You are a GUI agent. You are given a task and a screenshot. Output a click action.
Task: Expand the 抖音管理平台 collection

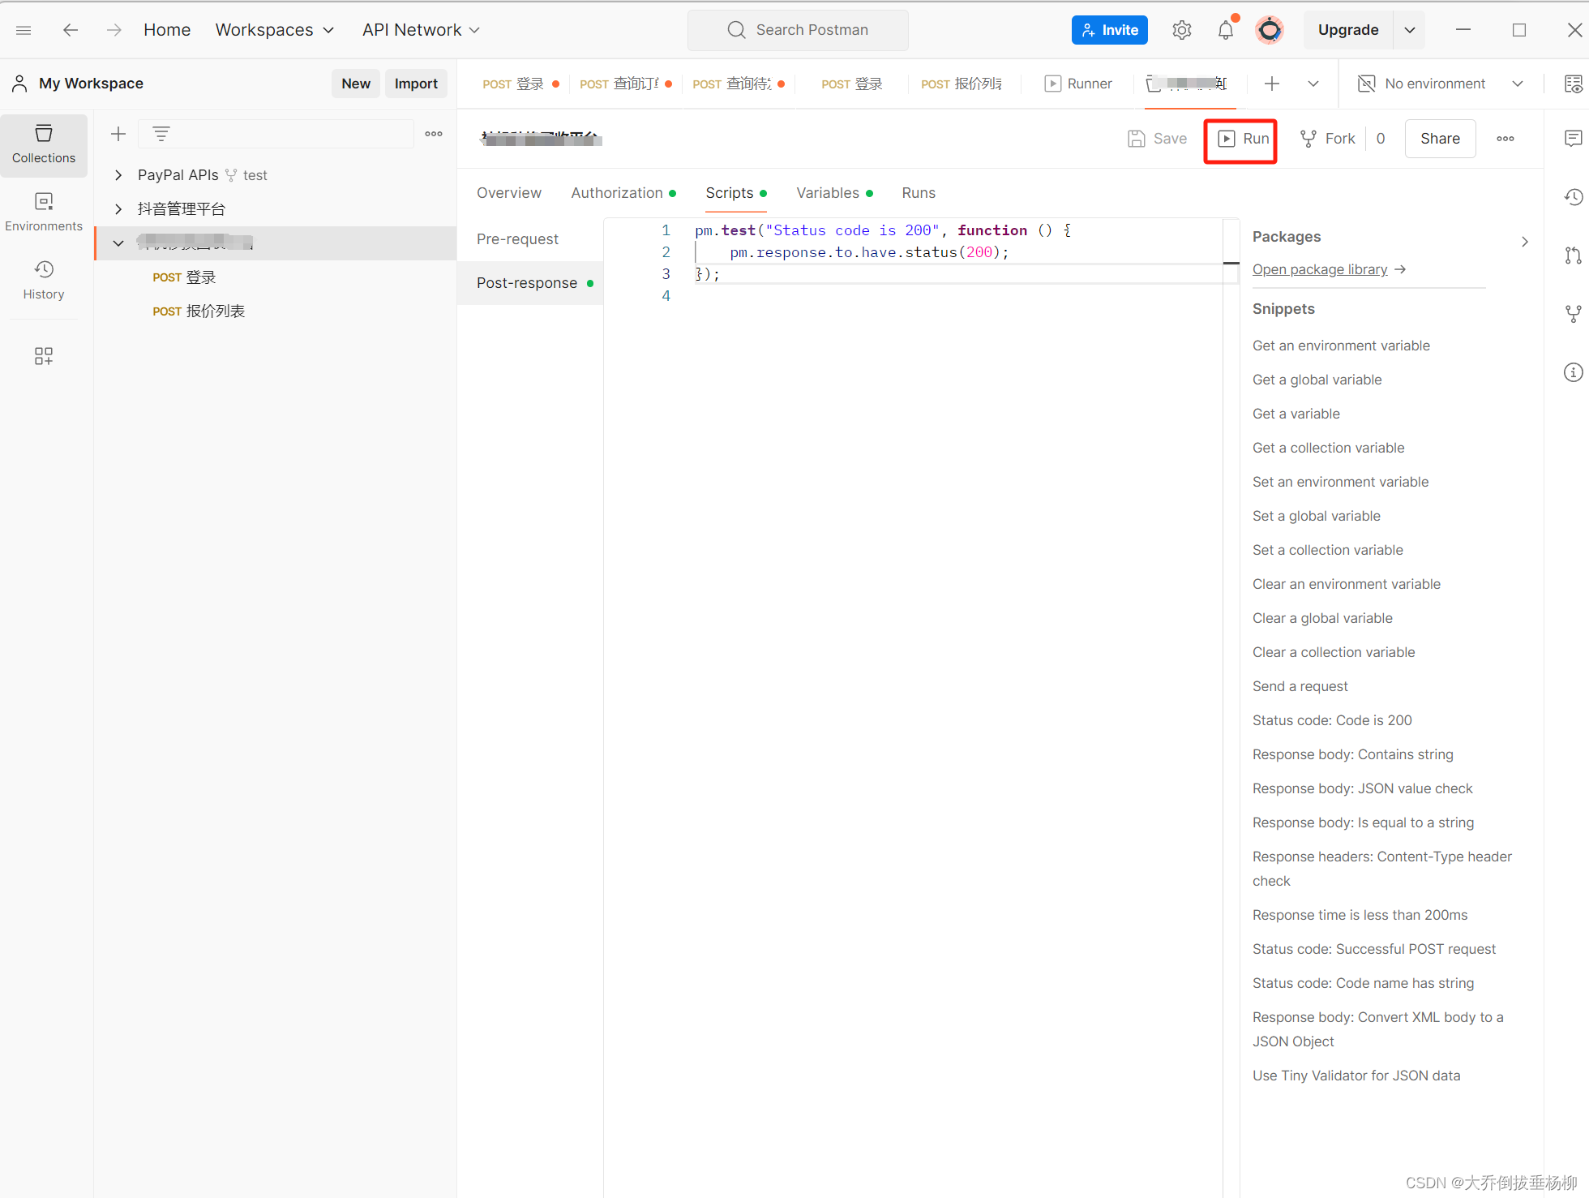[x=118, y=209]
